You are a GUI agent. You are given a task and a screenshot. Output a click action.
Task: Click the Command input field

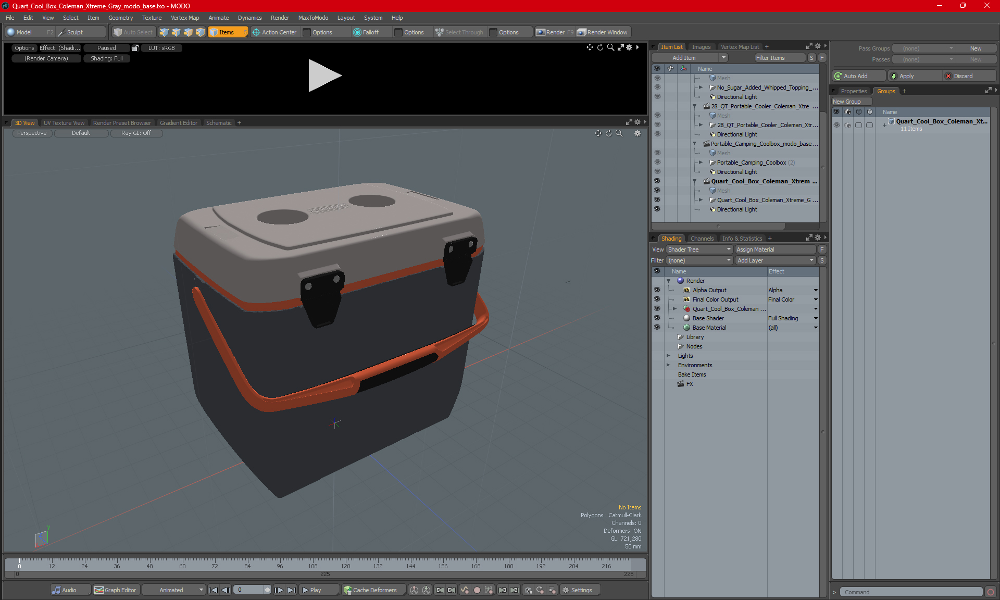[x=911, y=592]
